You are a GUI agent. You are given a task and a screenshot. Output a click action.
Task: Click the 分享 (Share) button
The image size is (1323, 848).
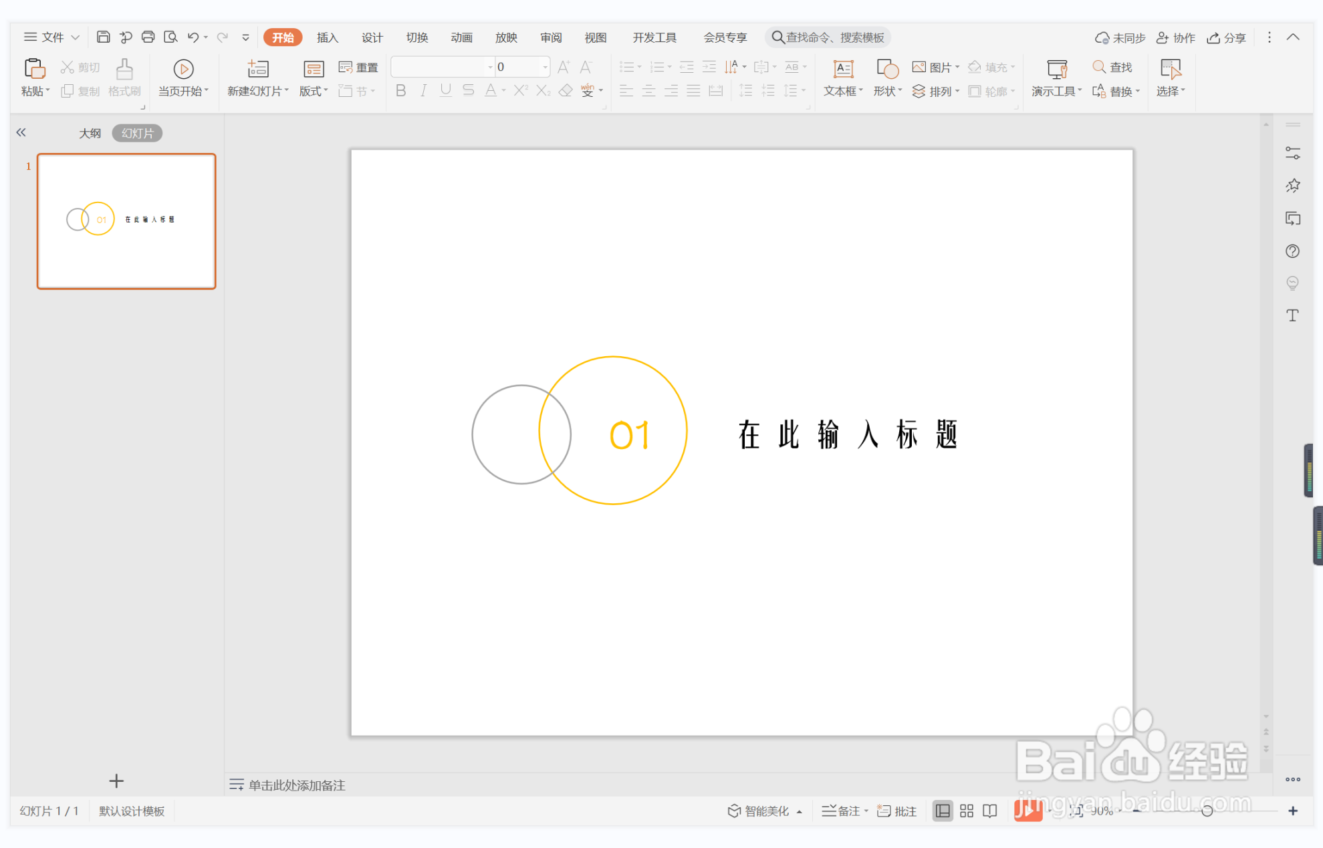(x=1226, y=37)
